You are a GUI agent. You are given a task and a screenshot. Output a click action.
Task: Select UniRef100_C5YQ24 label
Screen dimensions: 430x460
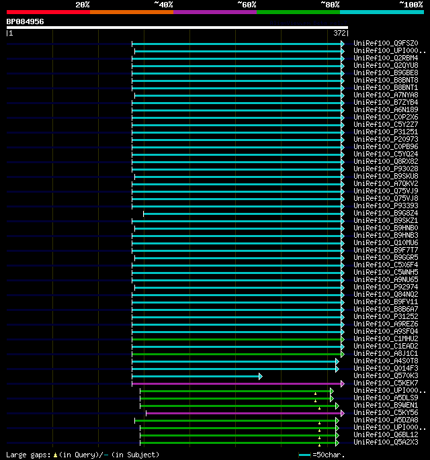click(x=386, y=154)
